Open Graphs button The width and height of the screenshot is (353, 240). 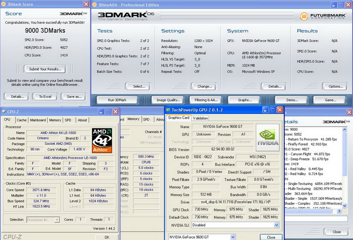[x=244, y=100]
